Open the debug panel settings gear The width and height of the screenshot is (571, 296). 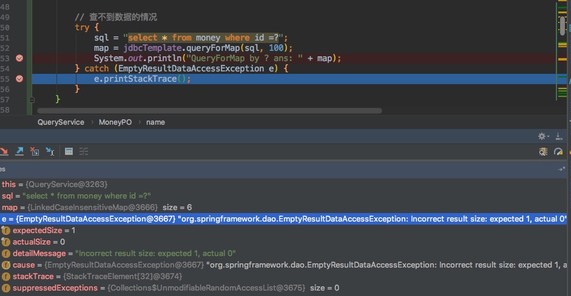[543, 136]
